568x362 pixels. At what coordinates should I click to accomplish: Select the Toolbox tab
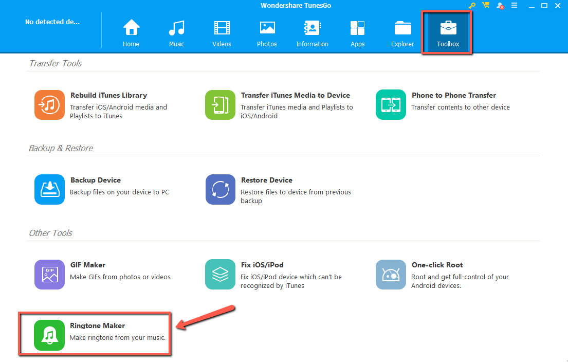click(448, 33)
